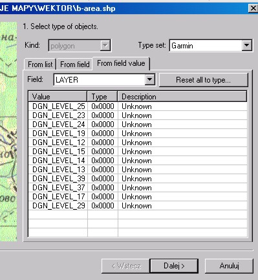Select the DGN_LEVEL_19 value
This screenshot has width=258, height=280.
click(59, 134)
